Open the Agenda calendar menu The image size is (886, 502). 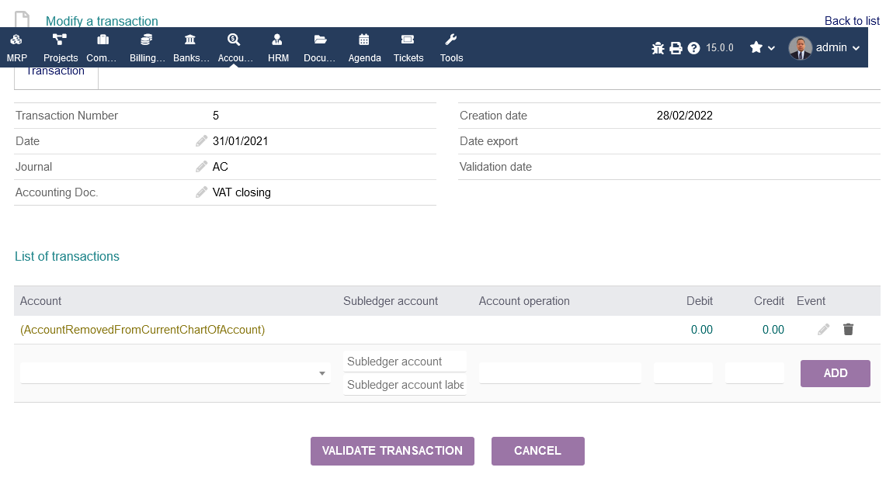(364, 48)
